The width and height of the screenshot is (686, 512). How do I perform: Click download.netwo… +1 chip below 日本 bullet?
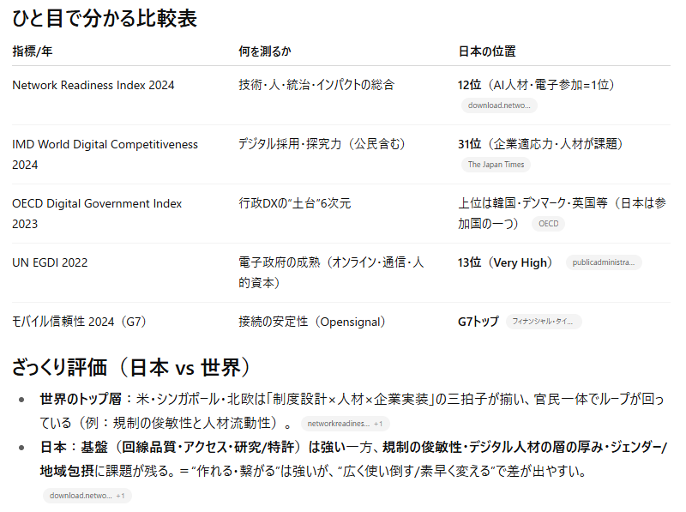pyautogui.click(x=87, y=496)
